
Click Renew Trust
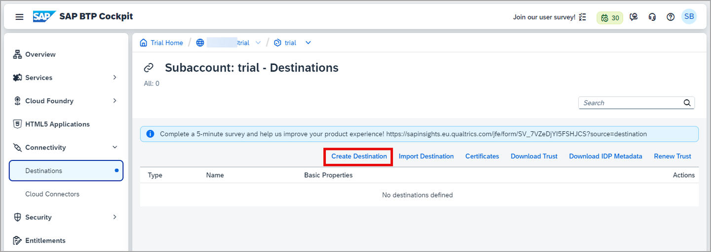click(672, 157)
